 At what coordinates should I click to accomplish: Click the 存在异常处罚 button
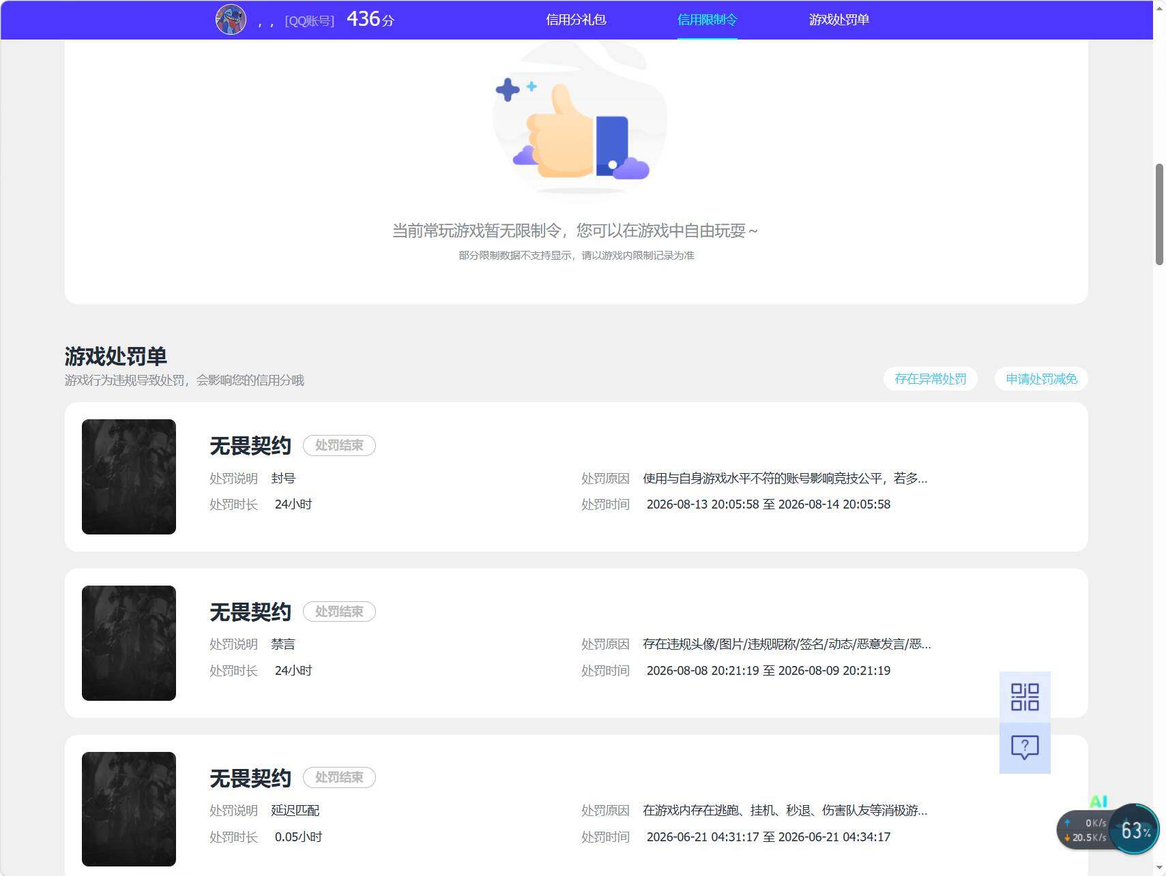point(931,379)
